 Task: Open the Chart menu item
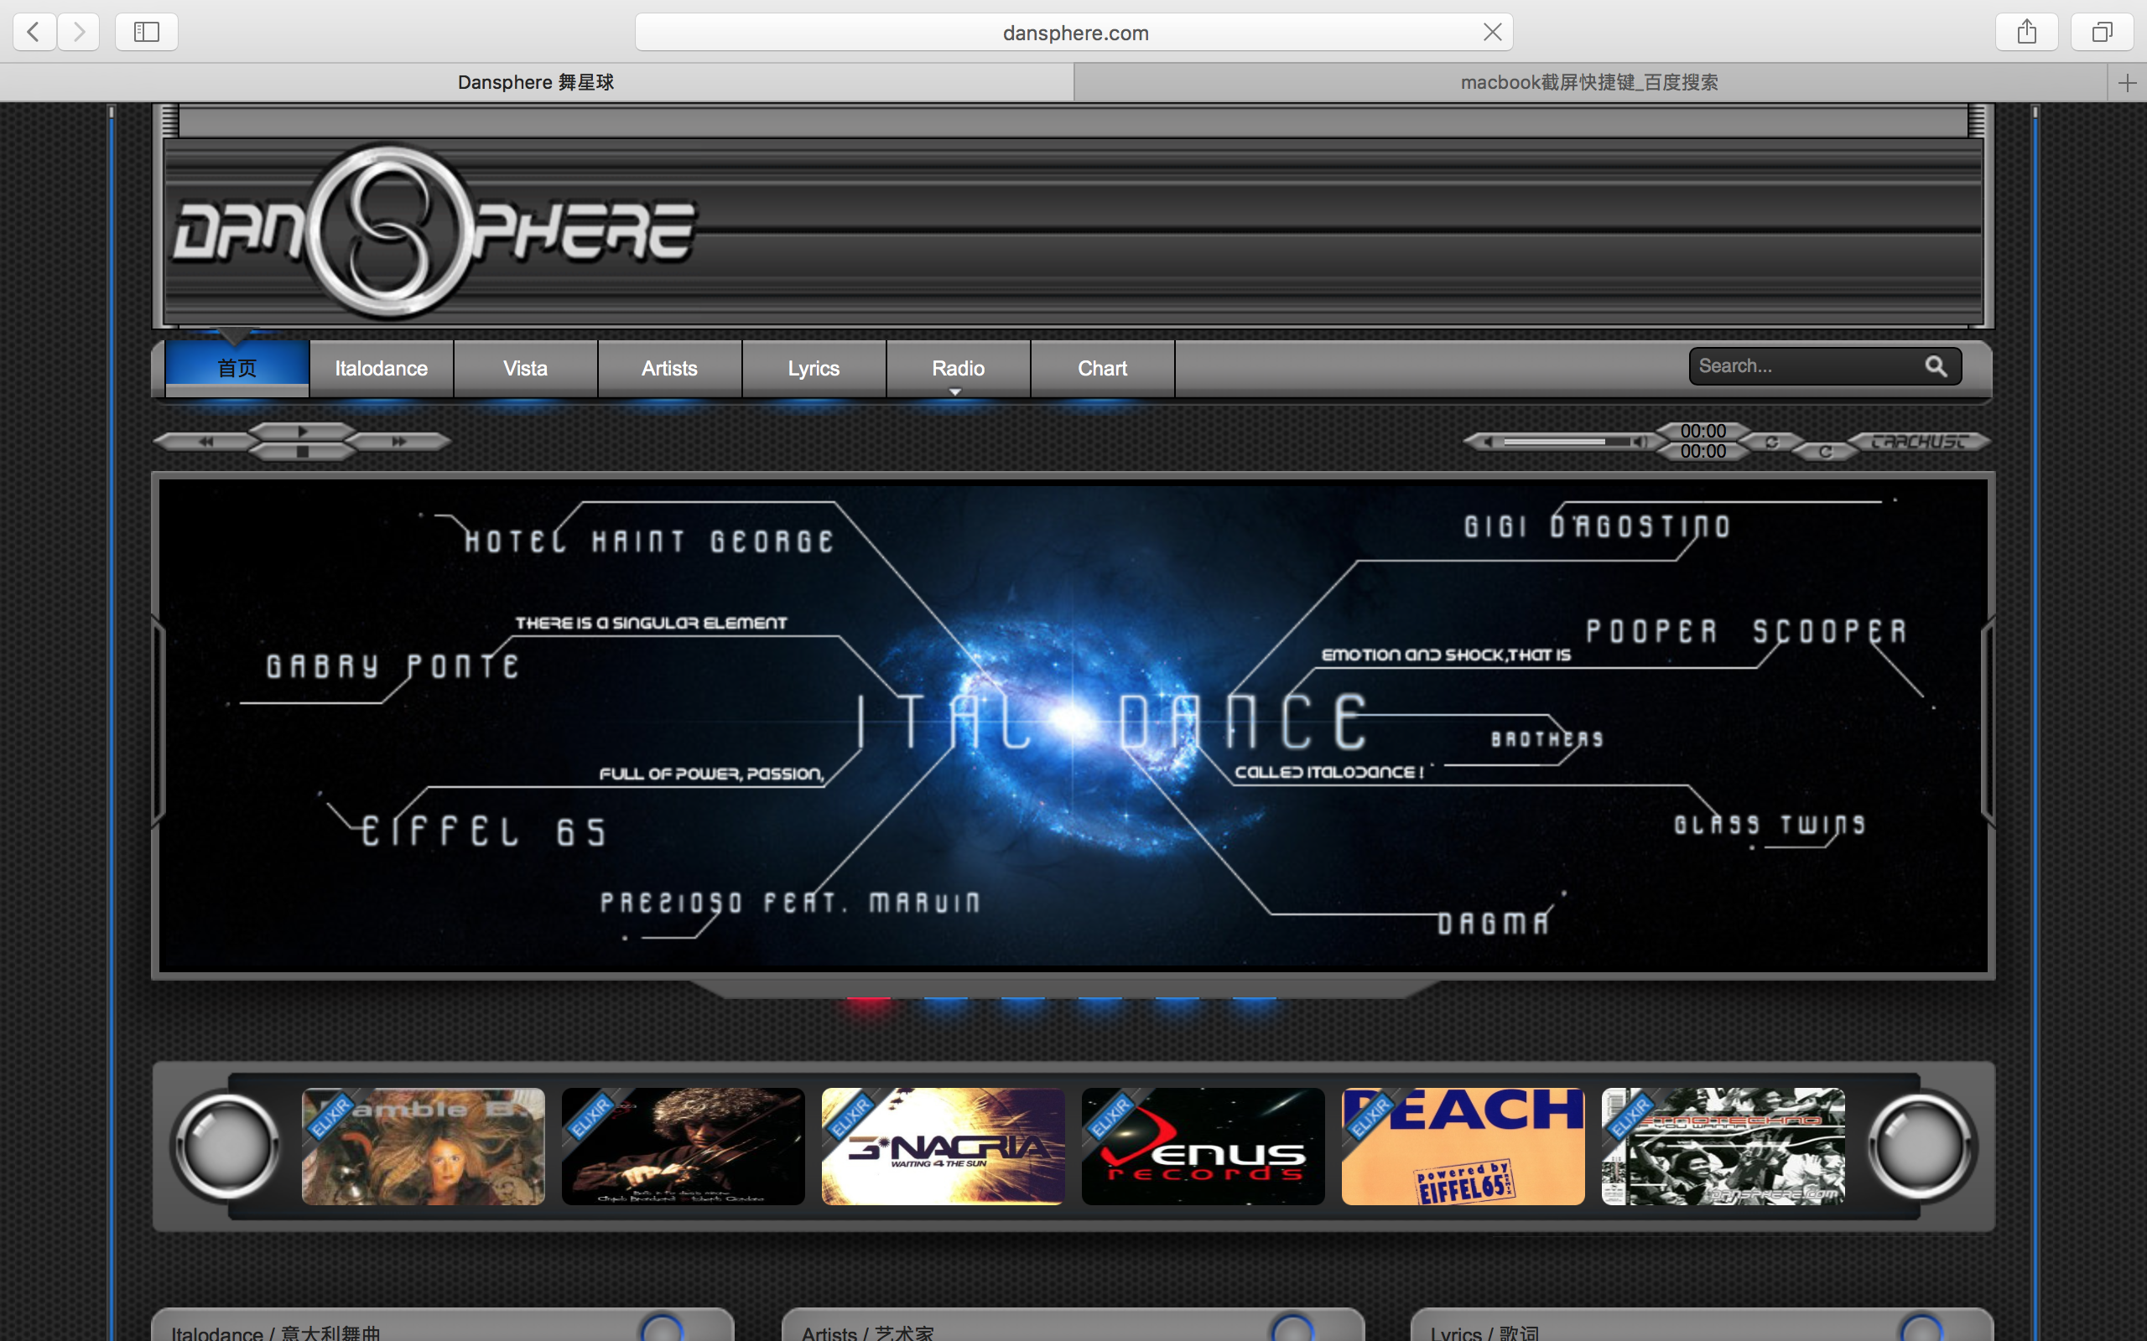point(1103,368)
